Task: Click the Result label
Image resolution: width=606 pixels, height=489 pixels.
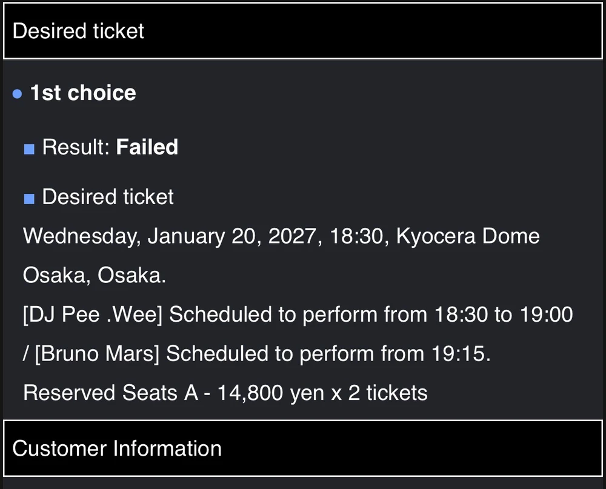Action: coord(76,147)
